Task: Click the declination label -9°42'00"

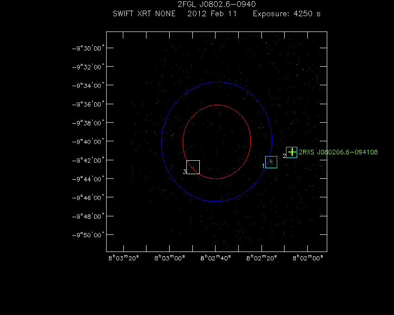Action: (x=88, y=160)
